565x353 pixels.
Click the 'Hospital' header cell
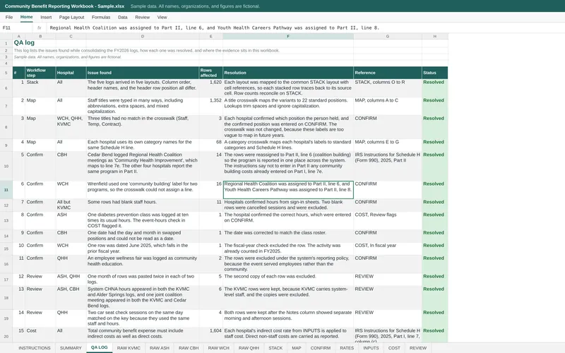click(71, 73)
